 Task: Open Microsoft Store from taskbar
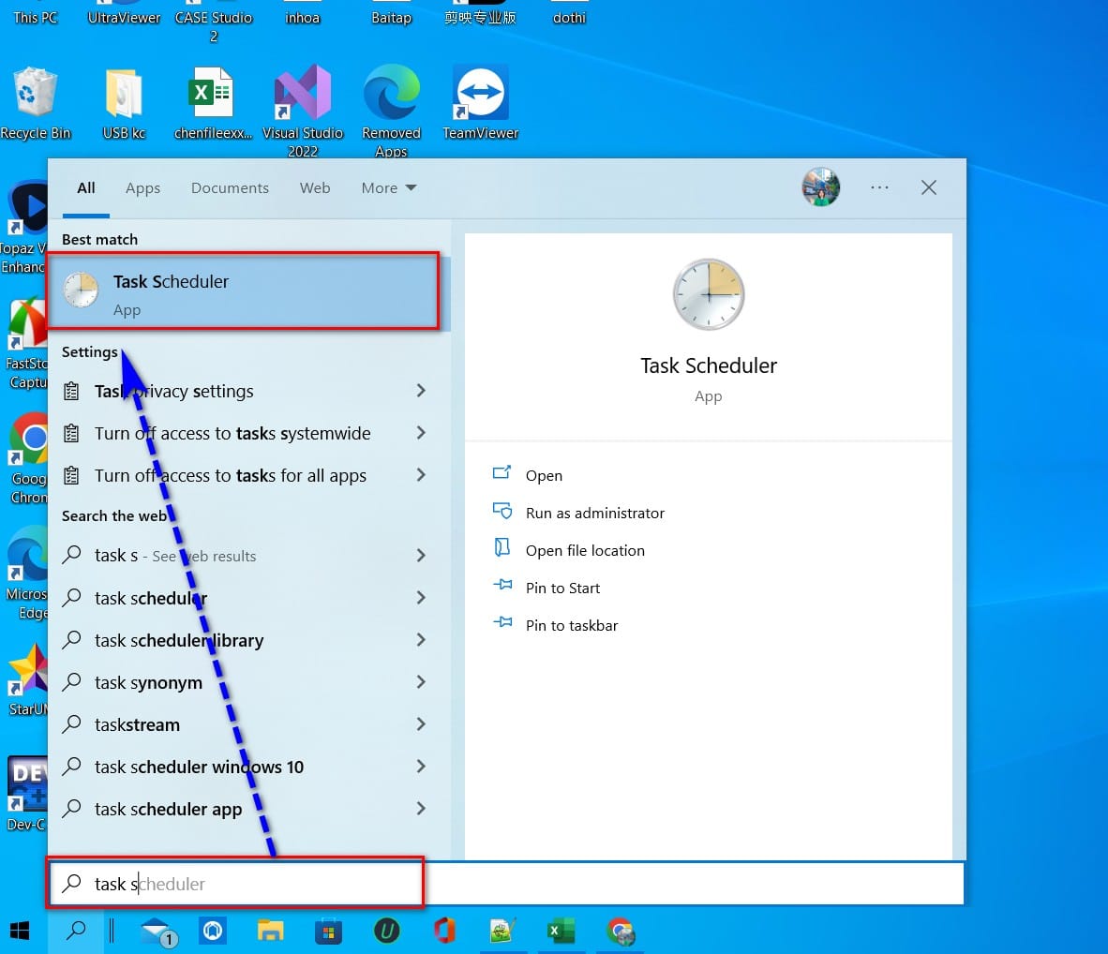(x=328, y=932)
